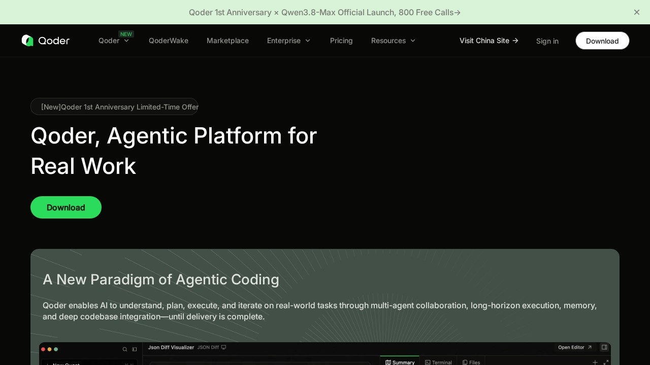Go to the Qoder logo homepage
Viewport: 650px width, 365px height.
pos(46,41)
